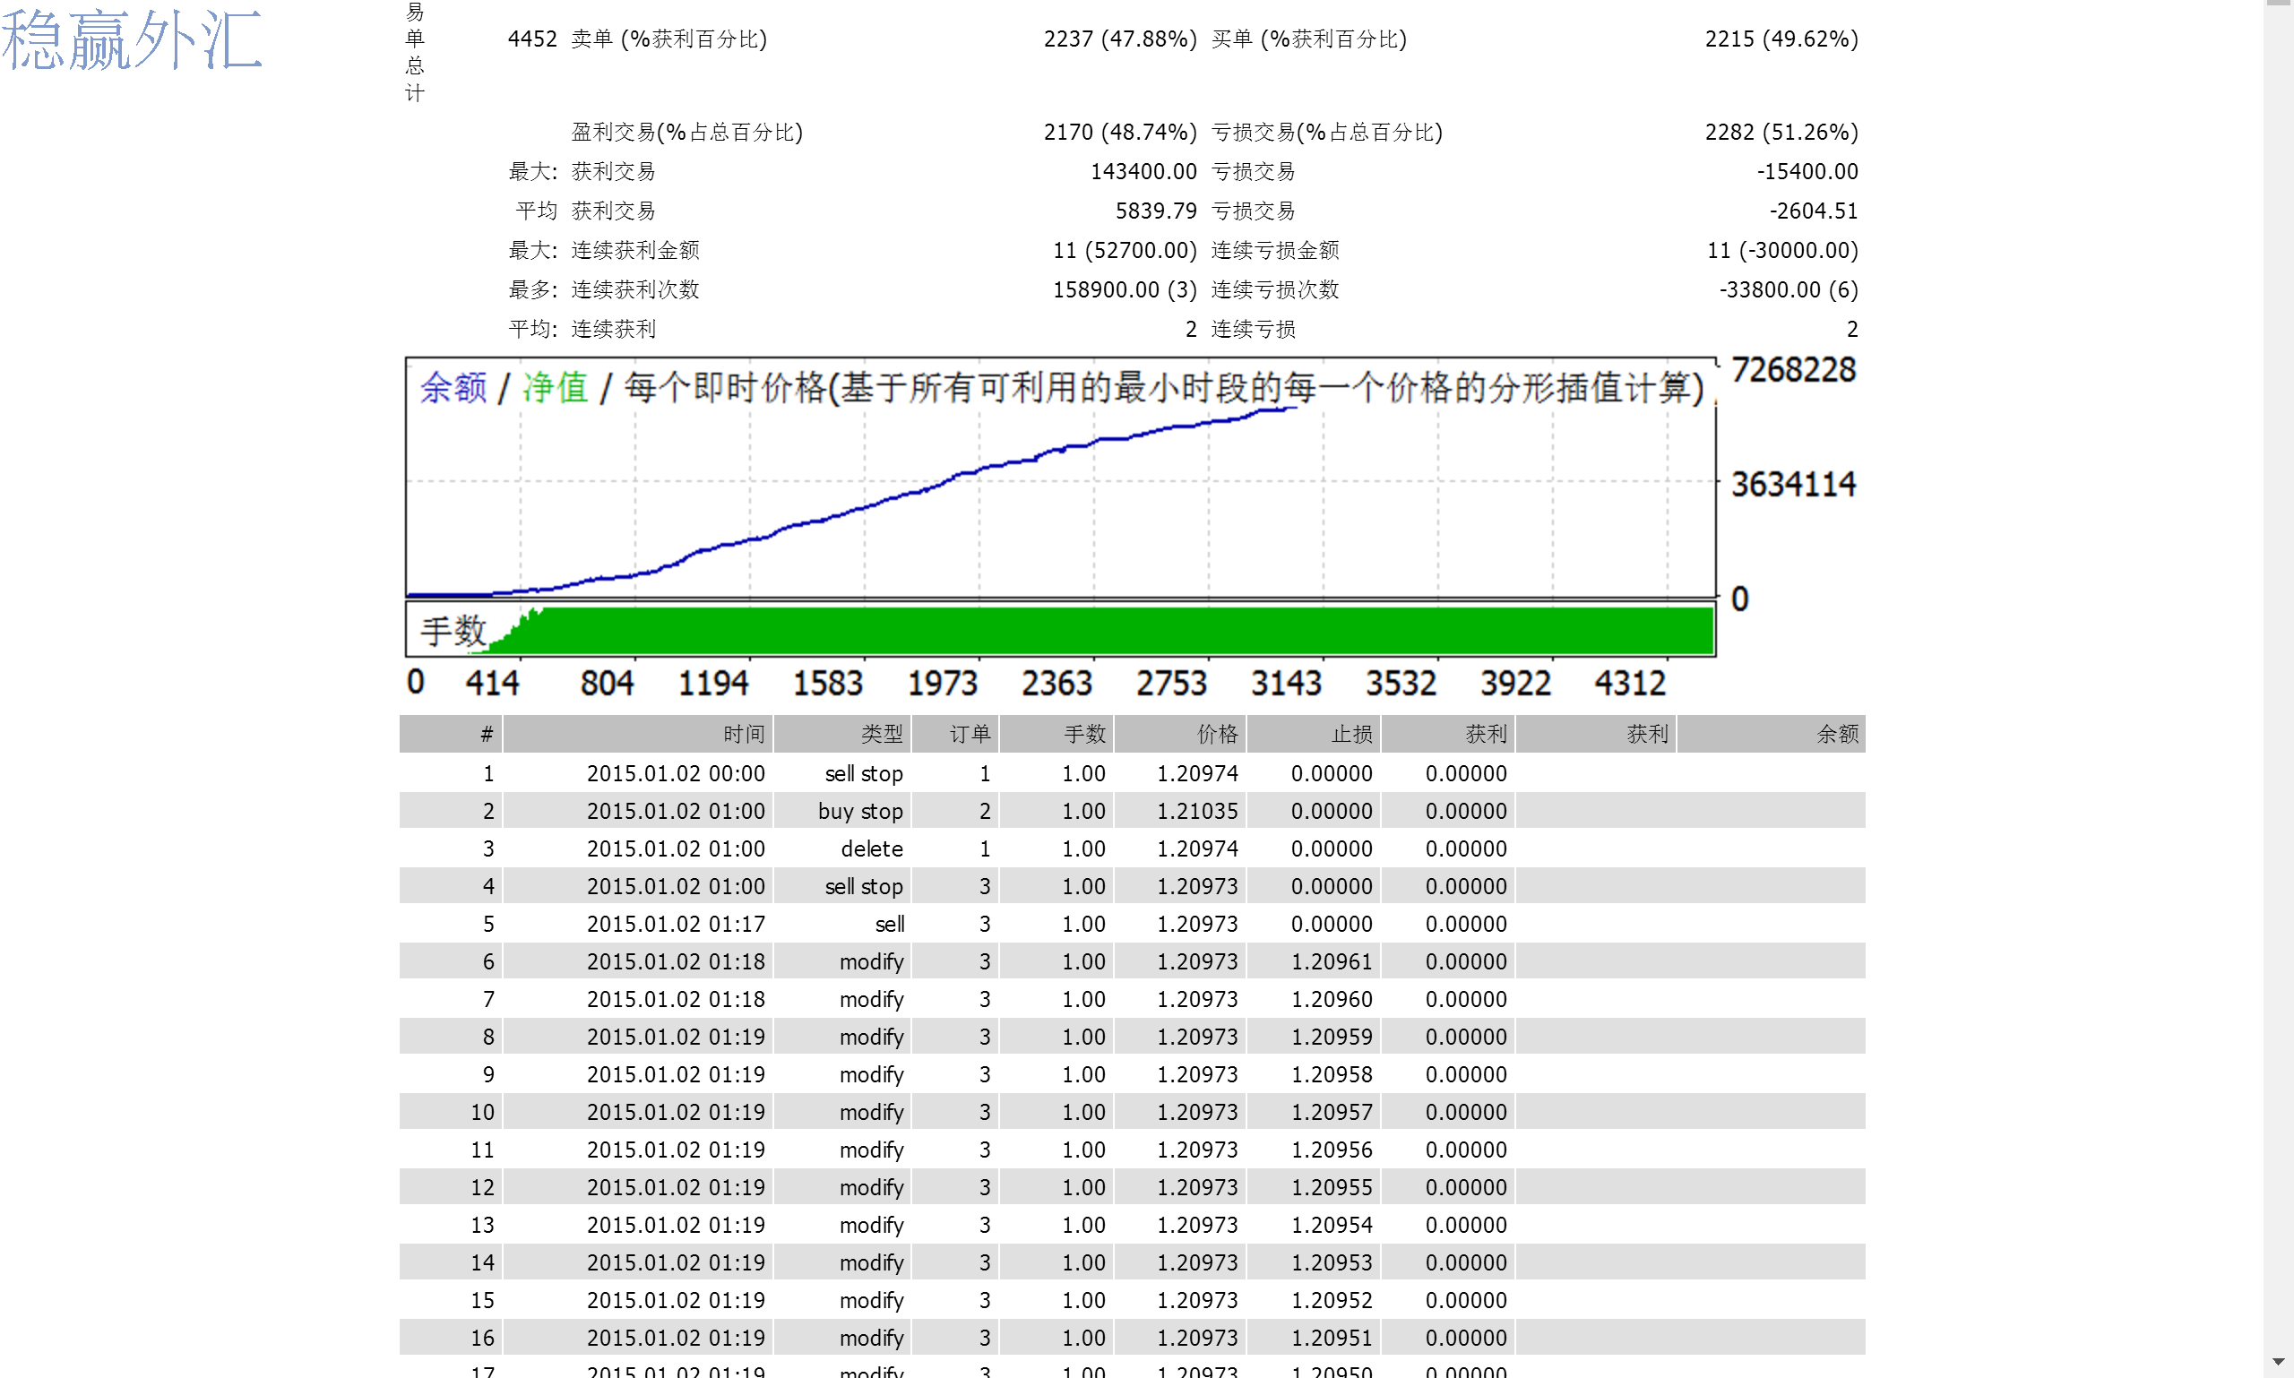Click the 手数 column header

click(1056, 734)
